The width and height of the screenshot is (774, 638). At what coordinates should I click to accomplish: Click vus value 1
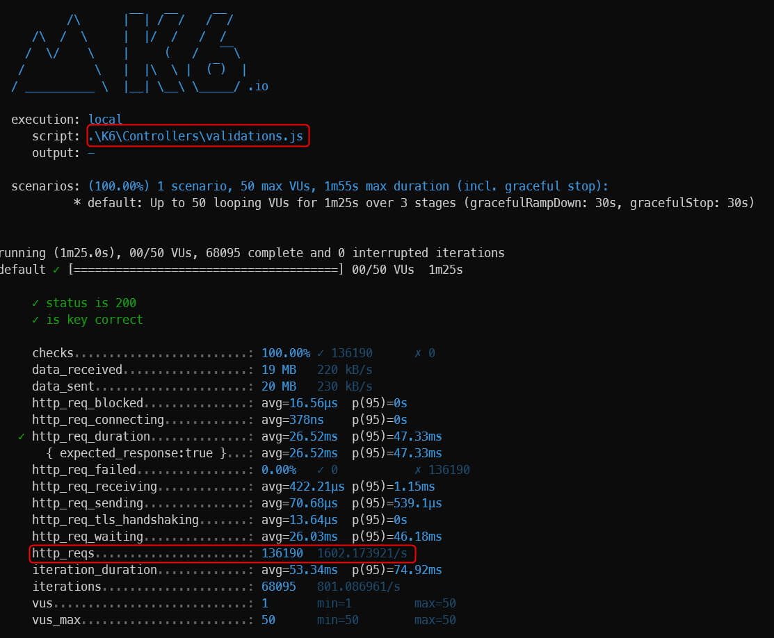click(265, 603)
